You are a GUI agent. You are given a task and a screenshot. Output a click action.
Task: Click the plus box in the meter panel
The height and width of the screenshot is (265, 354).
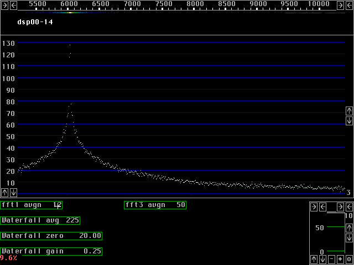(340, 259)
